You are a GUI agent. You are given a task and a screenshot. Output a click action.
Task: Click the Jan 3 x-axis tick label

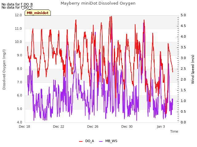coord(161,126)
